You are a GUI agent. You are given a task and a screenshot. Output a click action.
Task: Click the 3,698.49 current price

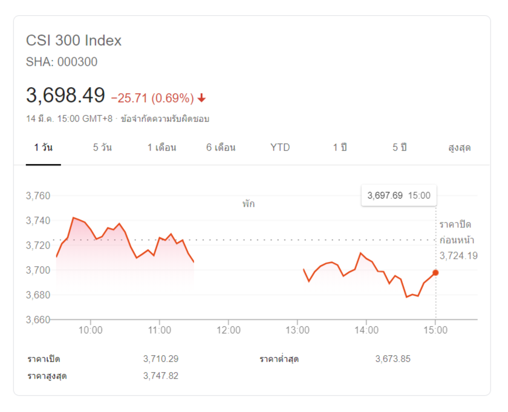coord(65,95)
